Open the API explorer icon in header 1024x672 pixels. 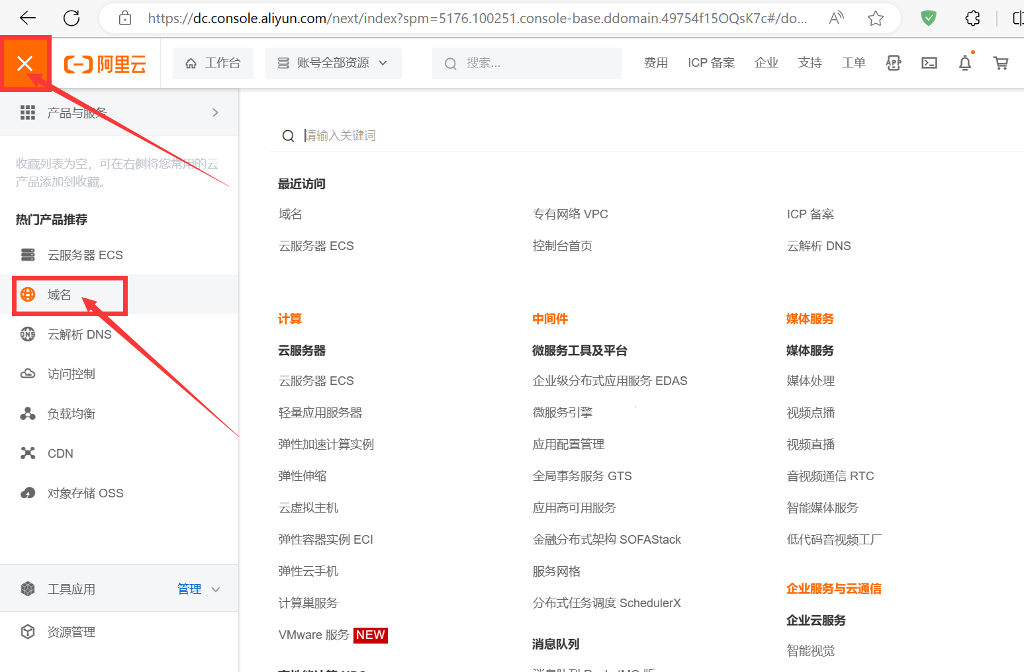click(894, 63)
